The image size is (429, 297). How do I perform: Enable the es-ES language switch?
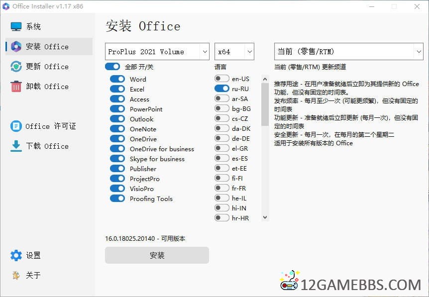point(222,158)
